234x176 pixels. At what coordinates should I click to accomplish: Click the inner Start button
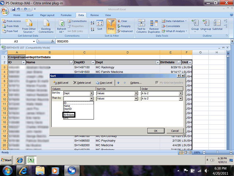point(6,160)
